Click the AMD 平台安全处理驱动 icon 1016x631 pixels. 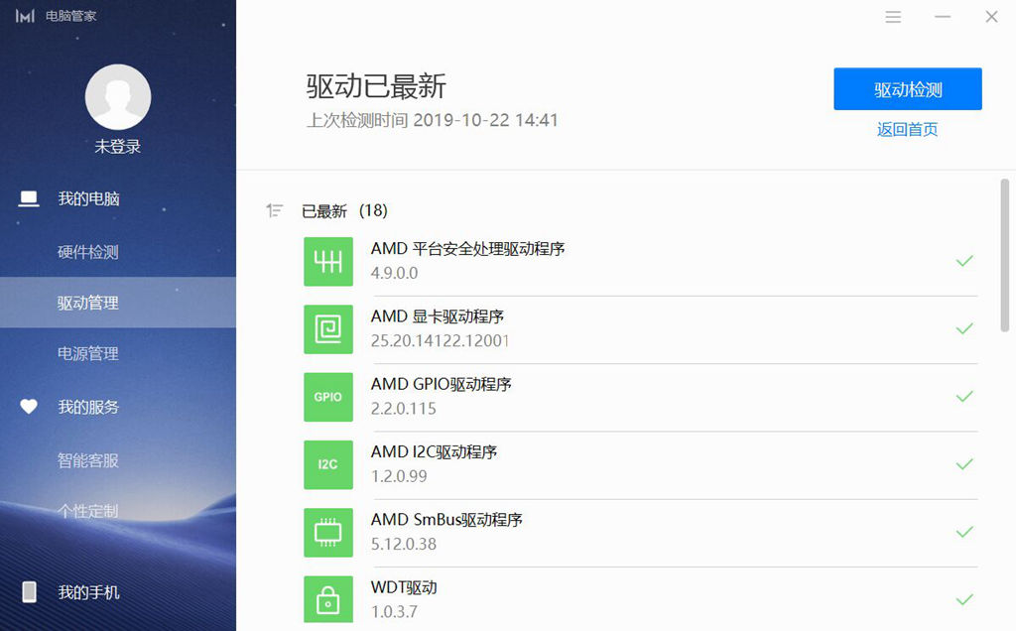tap(328, 261)
